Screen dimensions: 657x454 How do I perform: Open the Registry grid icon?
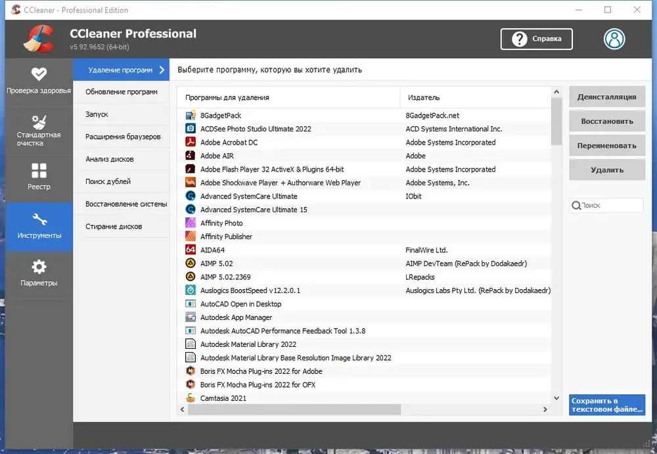tap(39, 171)
